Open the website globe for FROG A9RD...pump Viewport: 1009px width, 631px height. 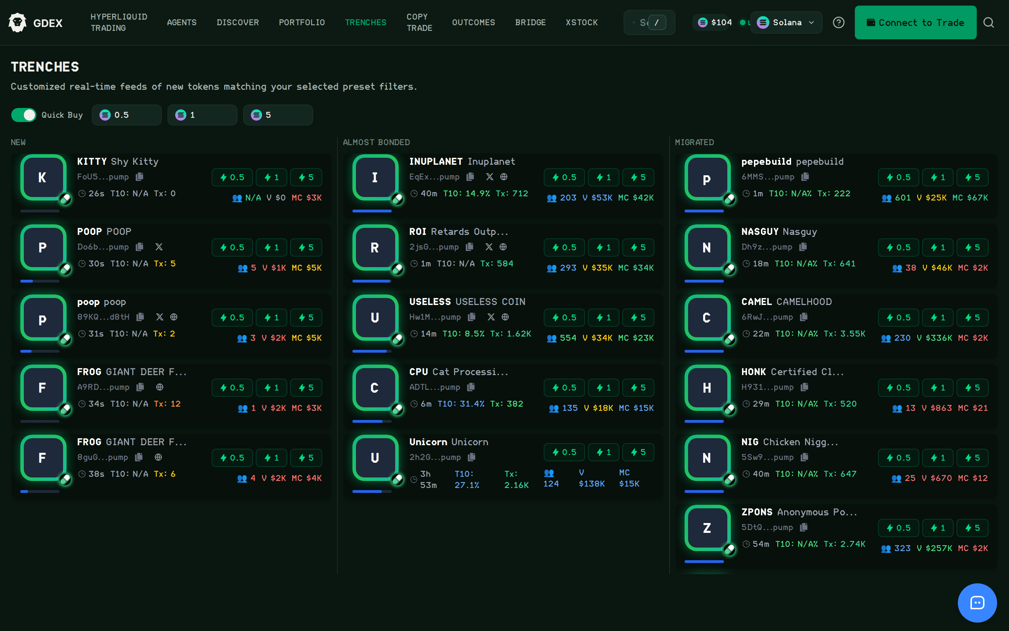click(x=160, y=387)
